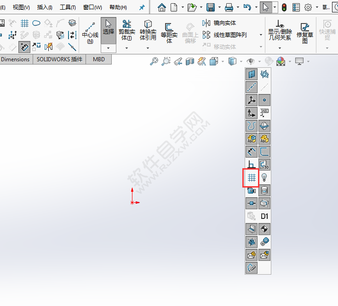Expand the Trim Entities dropdown arrow
The height and width of the screenshot is (306, 338).
pos(126,48)
